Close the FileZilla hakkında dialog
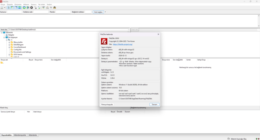 [158, 34]
